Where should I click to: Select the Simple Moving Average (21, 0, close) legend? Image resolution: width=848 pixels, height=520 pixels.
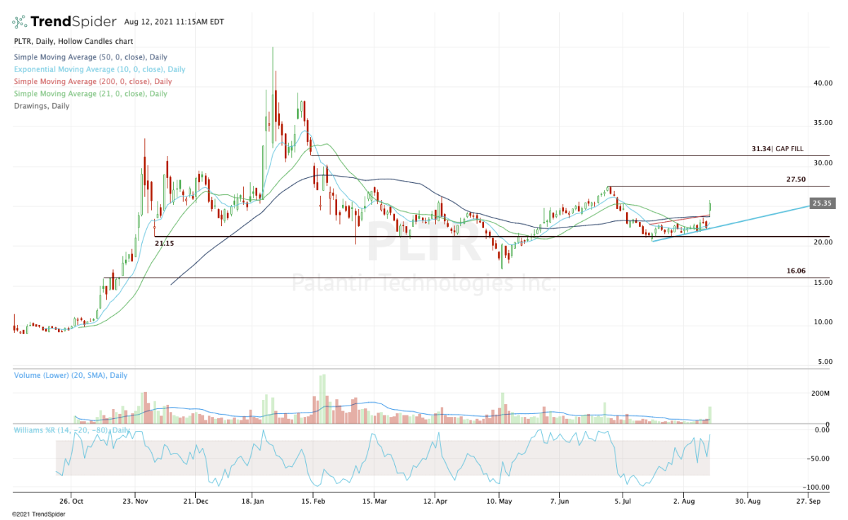pos(90,93)
